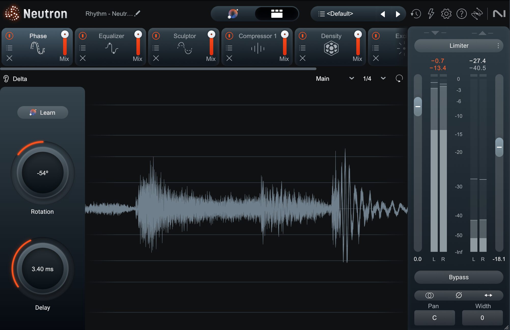Remove the Compressor 1 module
This screenshot has height=330, width=510.
[x=229, y=58]
